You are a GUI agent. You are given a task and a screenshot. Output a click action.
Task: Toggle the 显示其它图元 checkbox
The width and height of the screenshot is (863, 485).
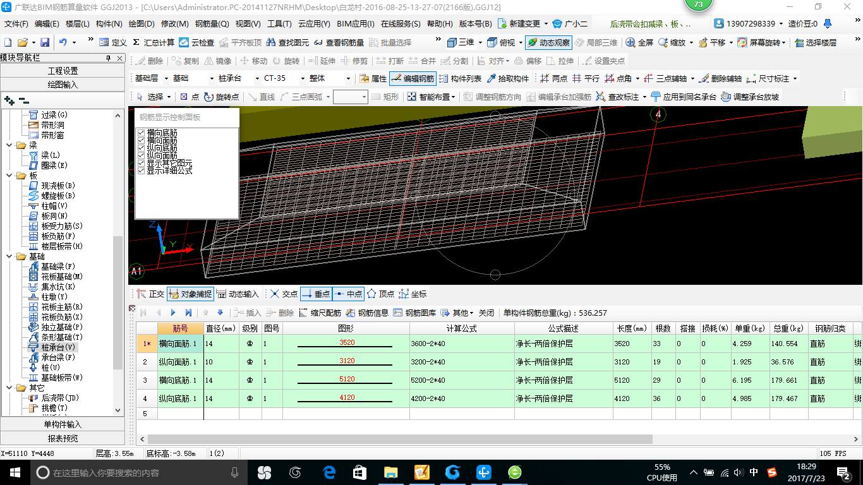coord(142,164)
